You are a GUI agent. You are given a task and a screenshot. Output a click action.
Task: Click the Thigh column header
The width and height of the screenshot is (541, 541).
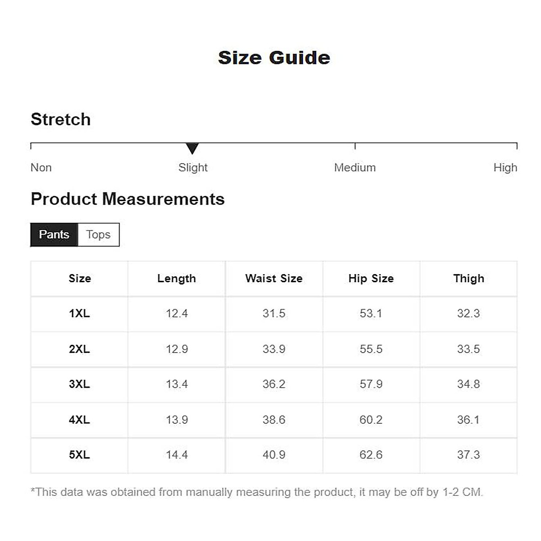point(468,279)
